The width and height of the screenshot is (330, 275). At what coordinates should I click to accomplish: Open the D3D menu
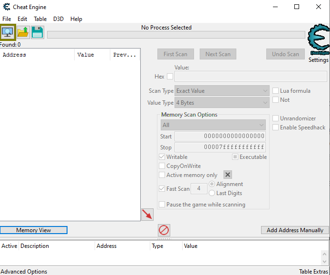[x=58, y=19]
